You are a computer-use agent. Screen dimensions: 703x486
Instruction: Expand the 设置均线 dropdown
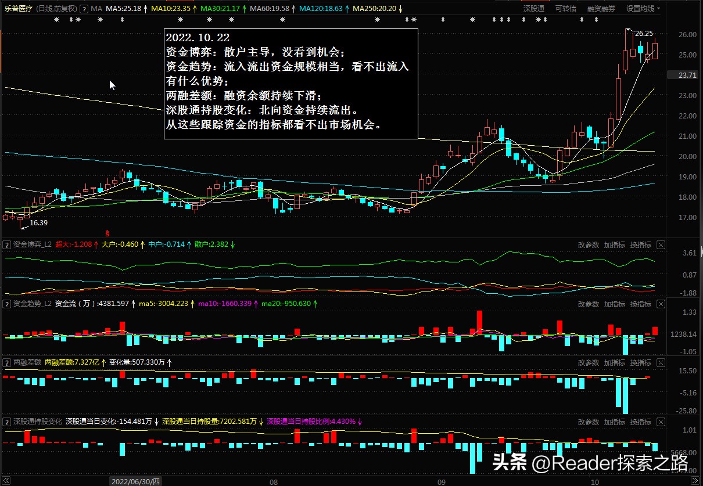pyautogui.click(x=643, y=9)
